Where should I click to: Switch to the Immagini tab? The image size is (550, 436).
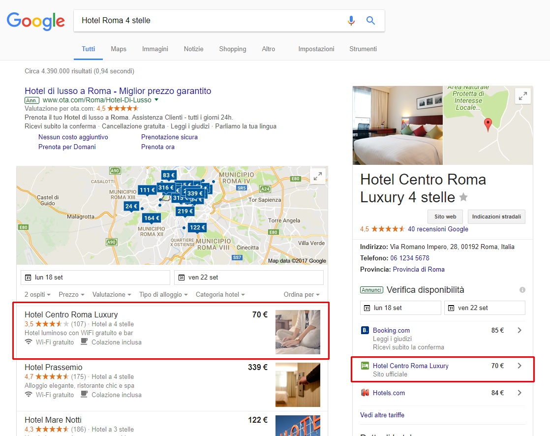[x=155, y=49]
